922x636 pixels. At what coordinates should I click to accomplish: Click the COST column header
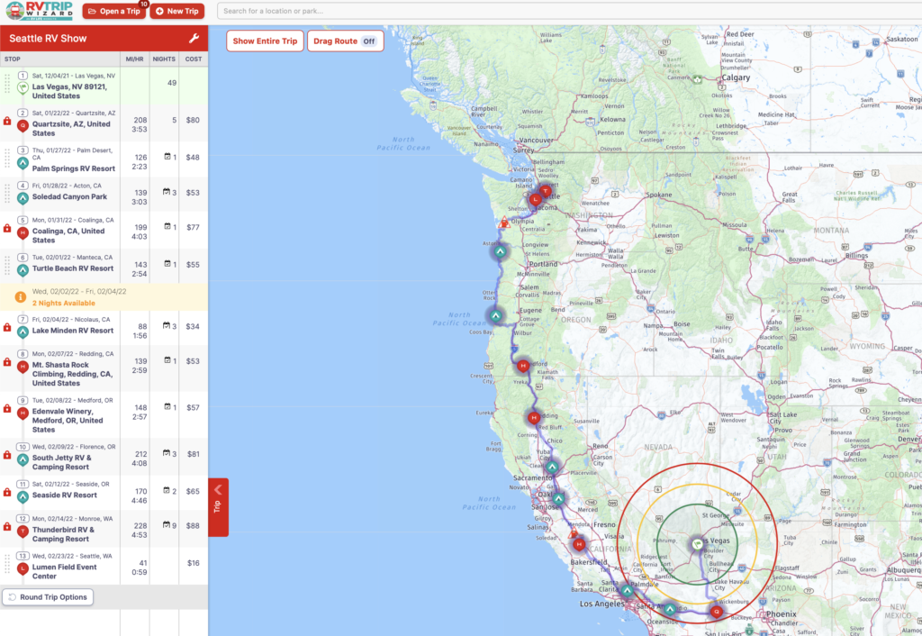point(194,59)
